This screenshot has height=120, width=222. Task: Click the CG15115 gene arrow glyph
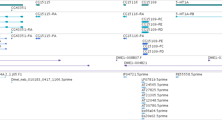[38, 5]
